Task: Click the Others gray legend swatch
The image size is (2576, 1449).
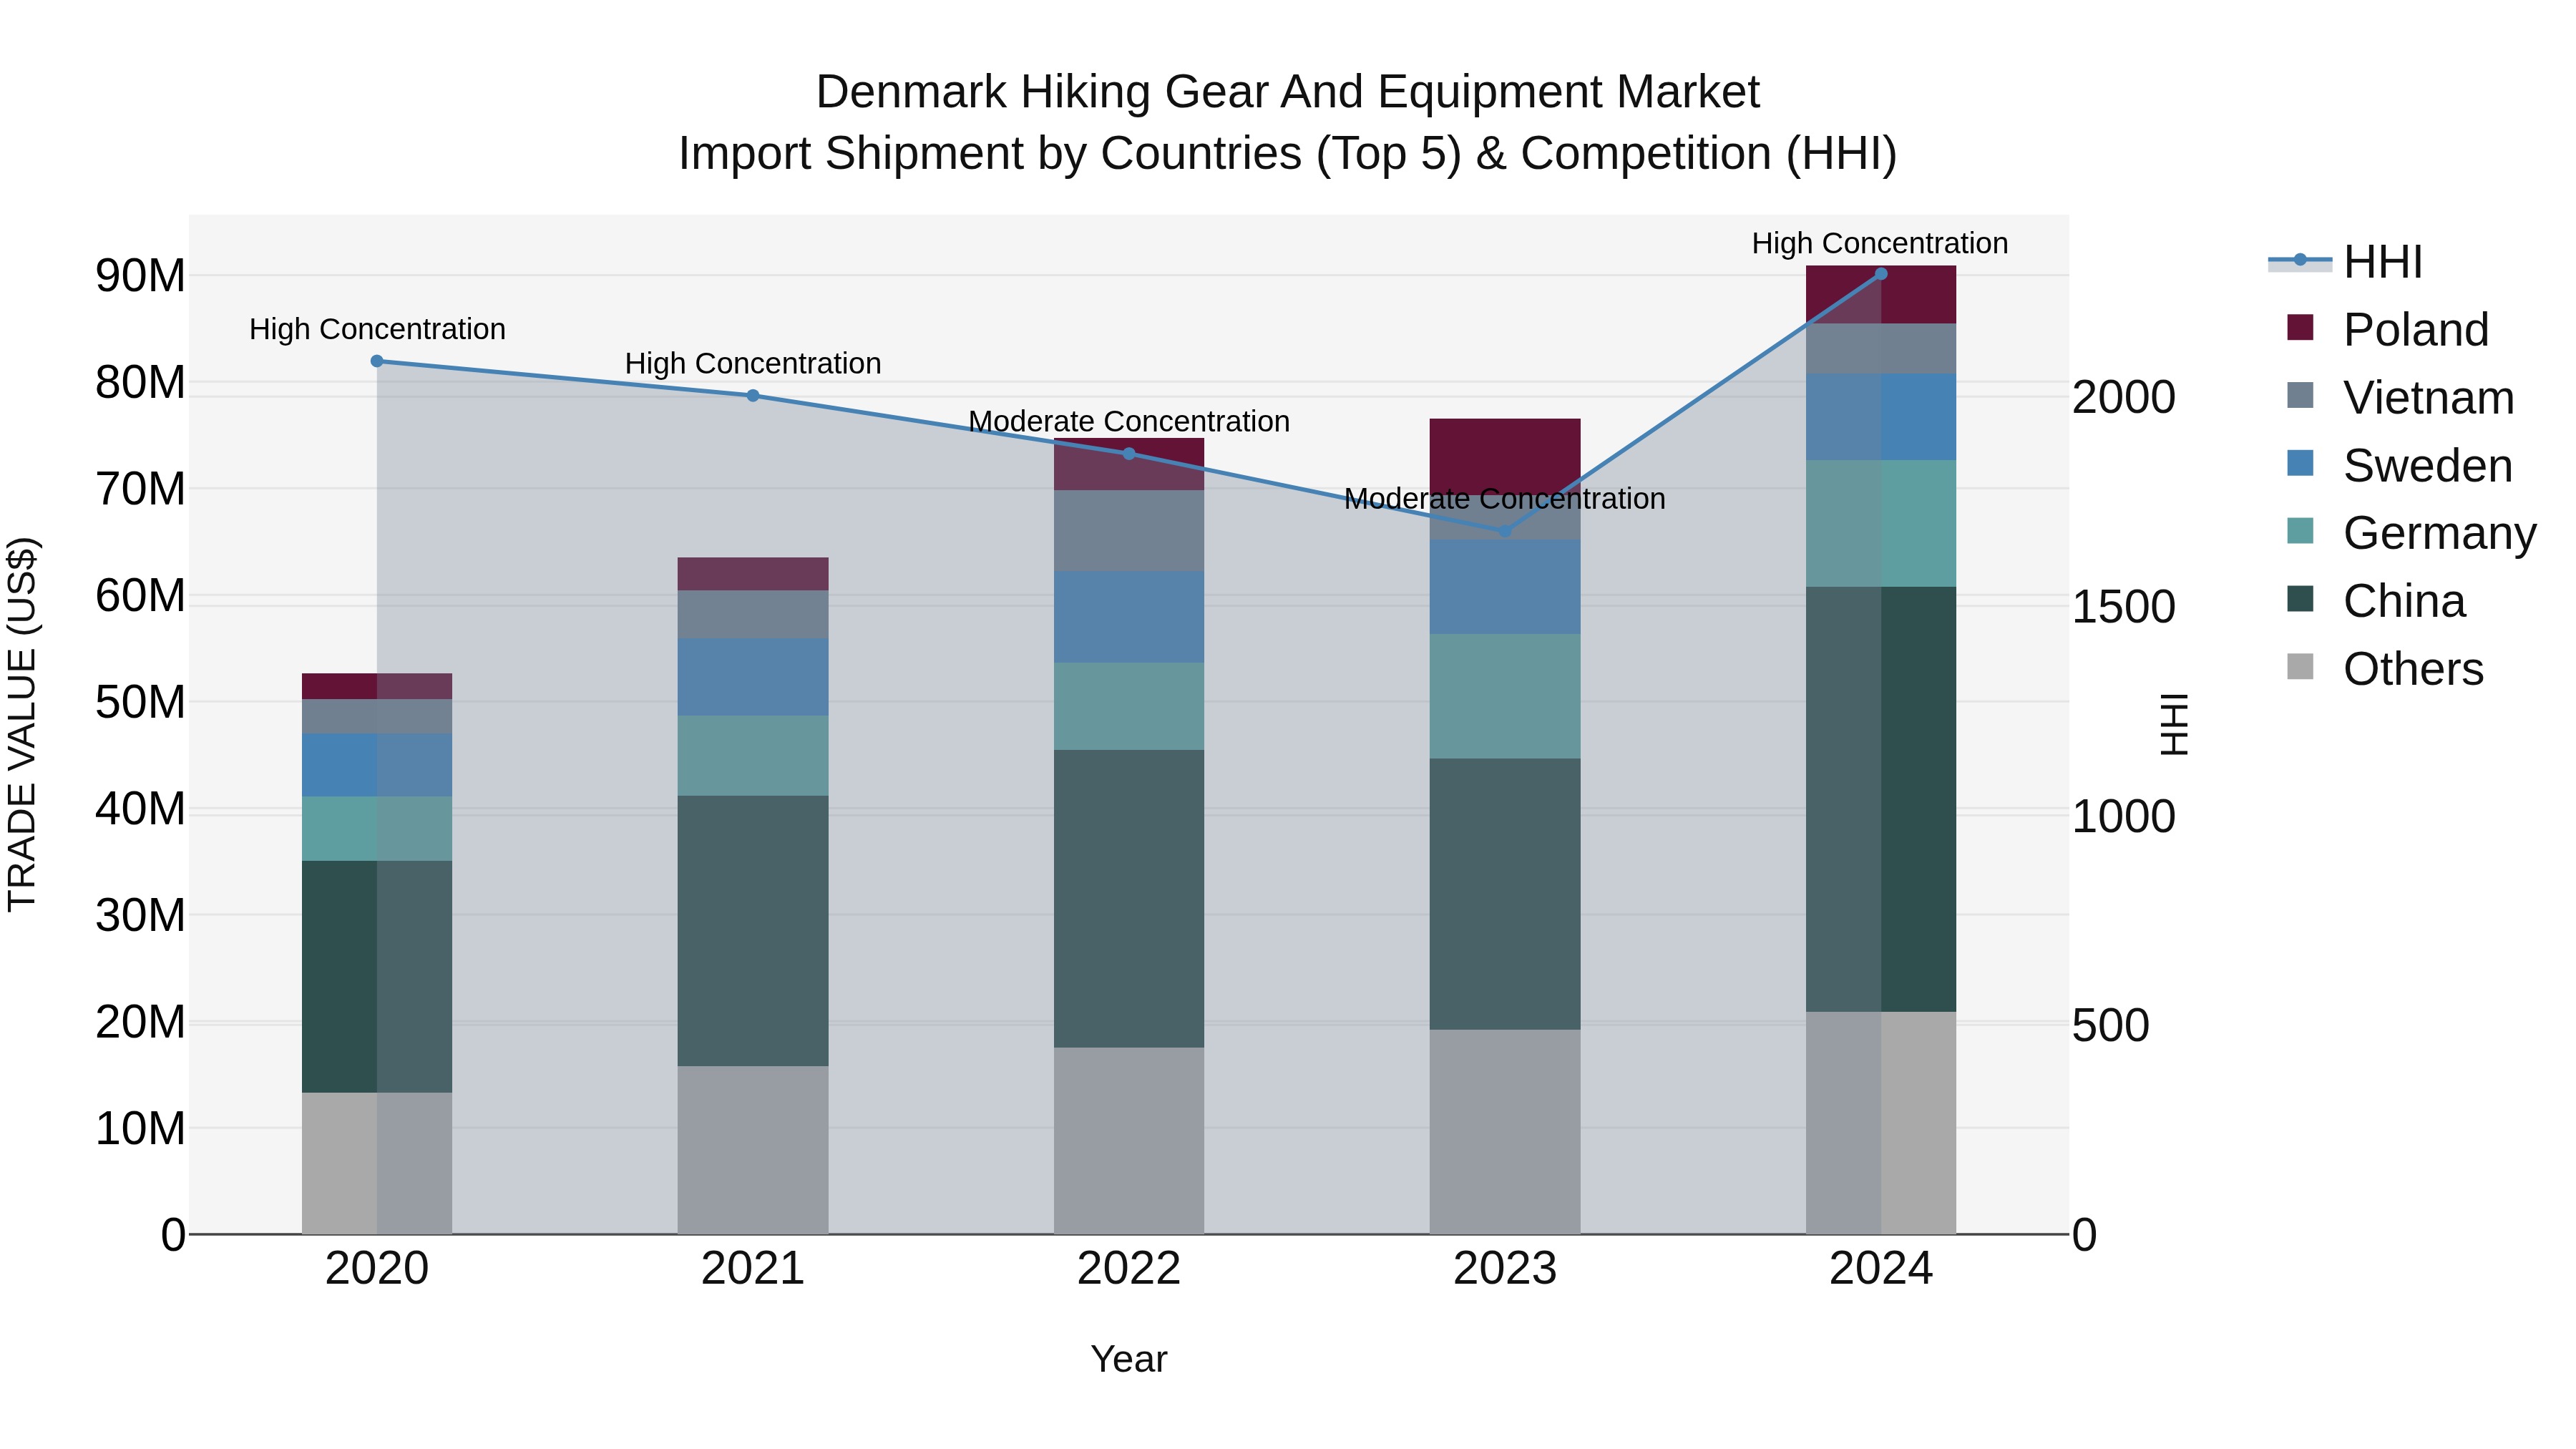Action: [2300, 666]
